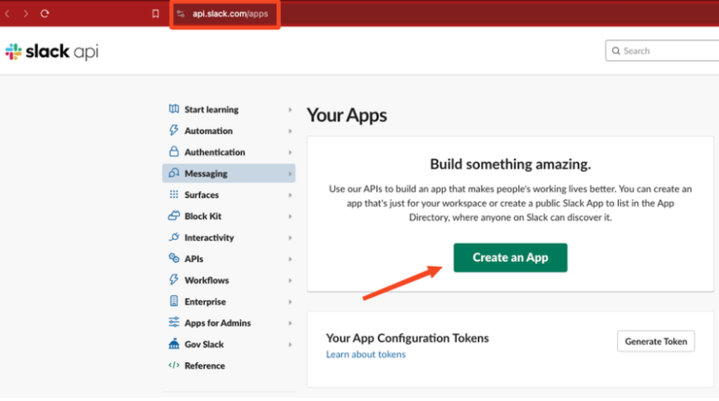The height and width of the screenshot is (401, 719).
Task: Expand the Messaging submenu arrow
Action: [x=290, y=174]
